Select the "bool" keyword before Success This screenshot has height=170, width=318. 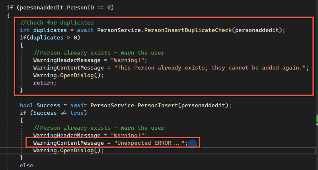point(26,105)
